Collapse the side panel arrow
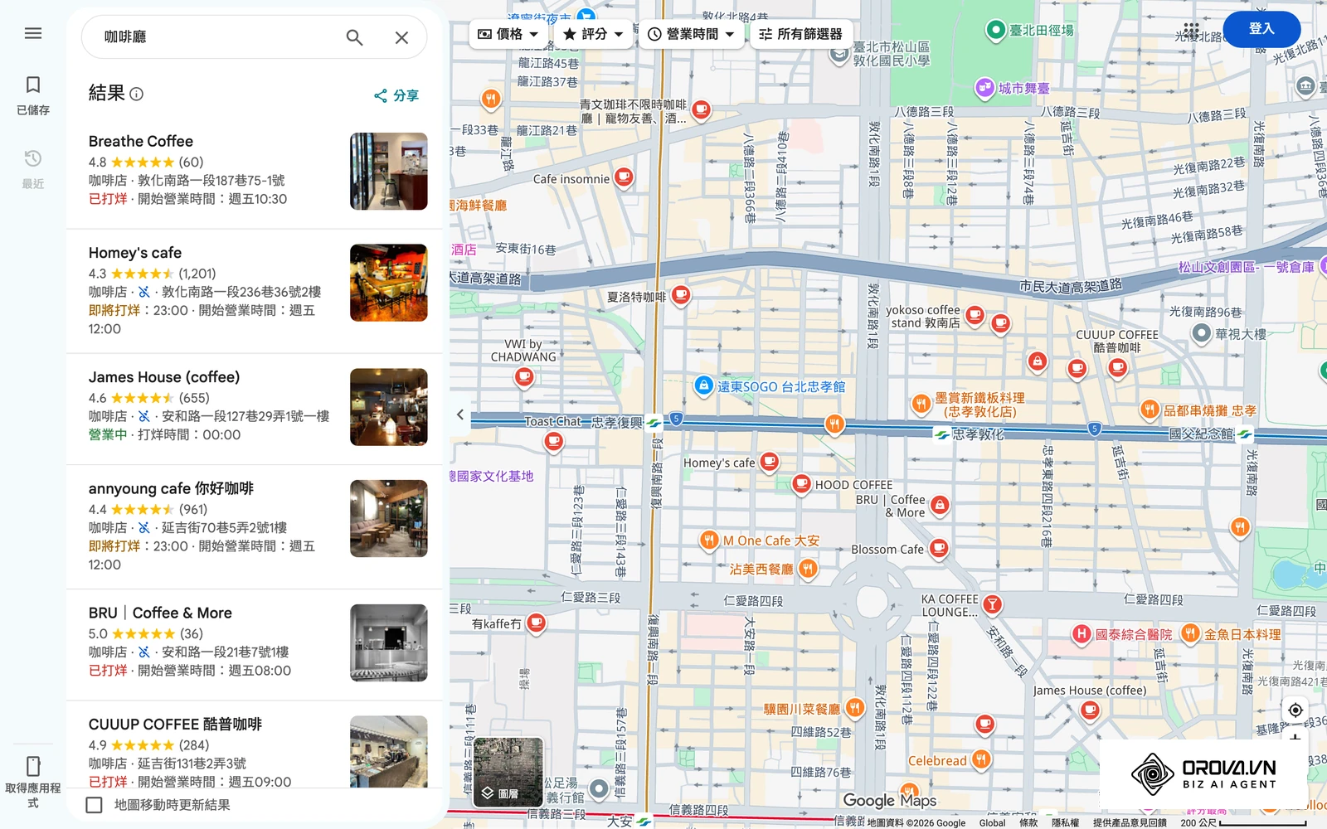 (x=460, y=414)
